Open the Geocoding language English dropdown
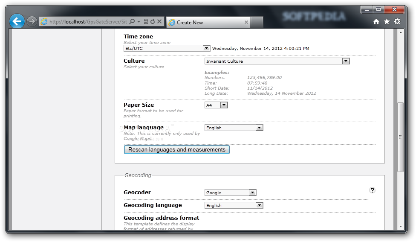 [234, 205]
